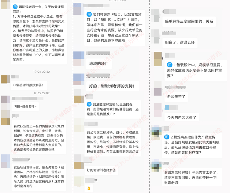Click the 12-22 22:09 timestamp
The width and height of the screenshot is (230, 193).
pos(42,93)
